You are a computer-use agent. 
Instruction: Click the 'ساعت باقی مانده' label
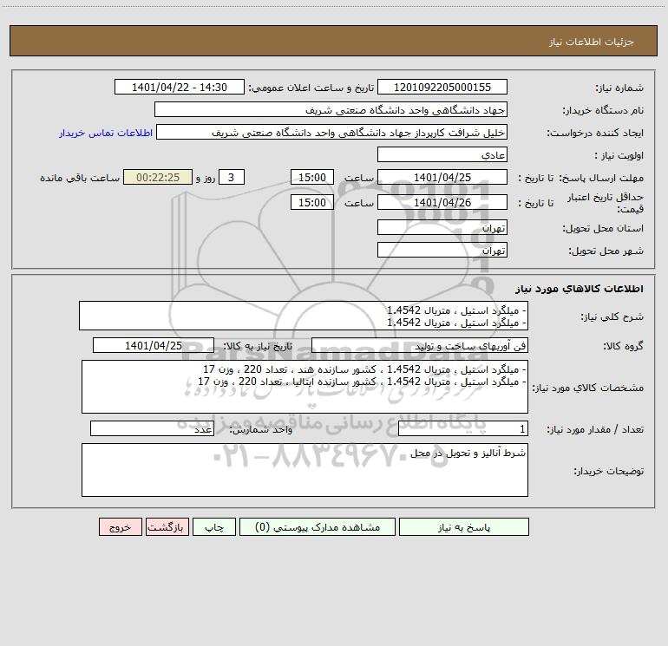coord(80,178)
